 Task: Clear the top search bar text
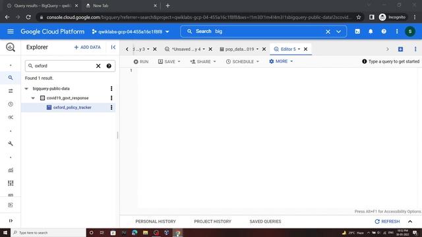(x=328, y=32)
